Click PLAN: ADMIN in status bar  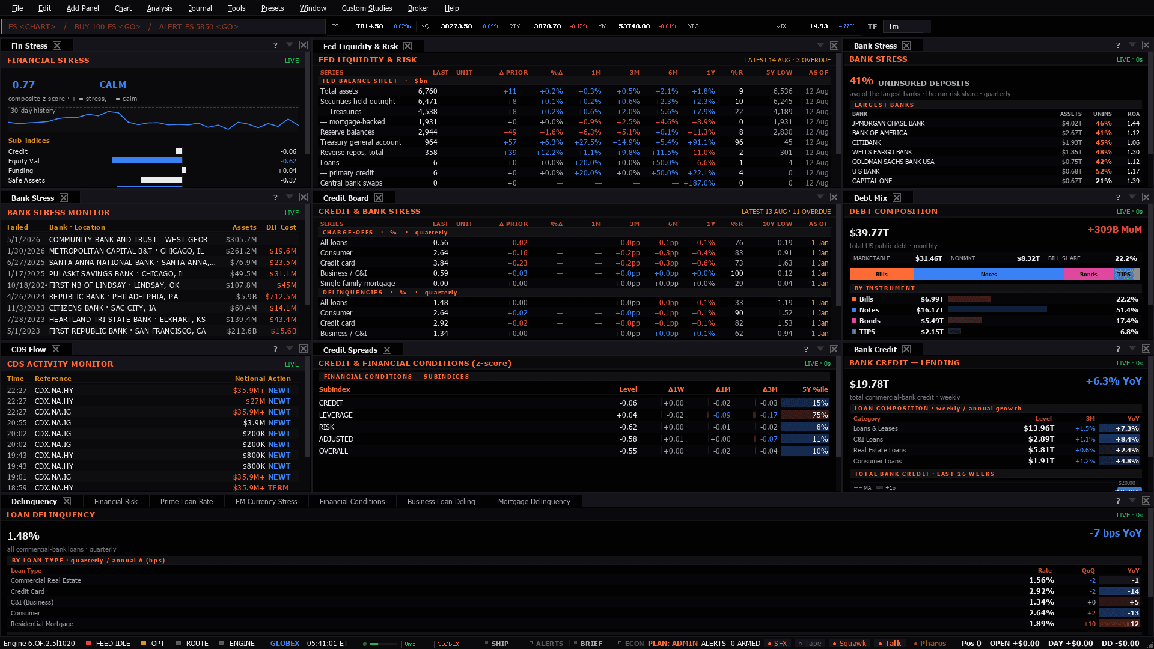tap(673, 643)
